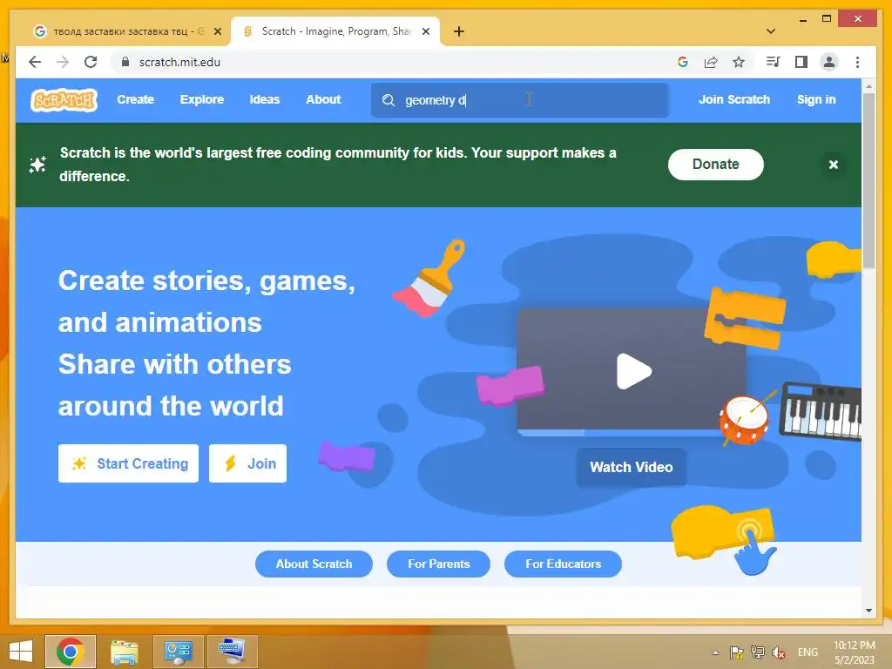
Task: Click the Google icon in address bar
Action: point(683,62)
